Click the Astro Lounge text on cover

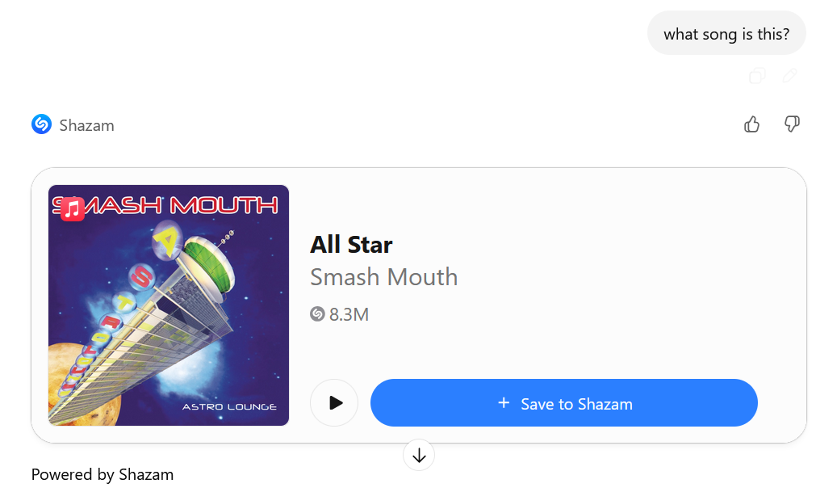pyautogui.click(x=229, y=406)
